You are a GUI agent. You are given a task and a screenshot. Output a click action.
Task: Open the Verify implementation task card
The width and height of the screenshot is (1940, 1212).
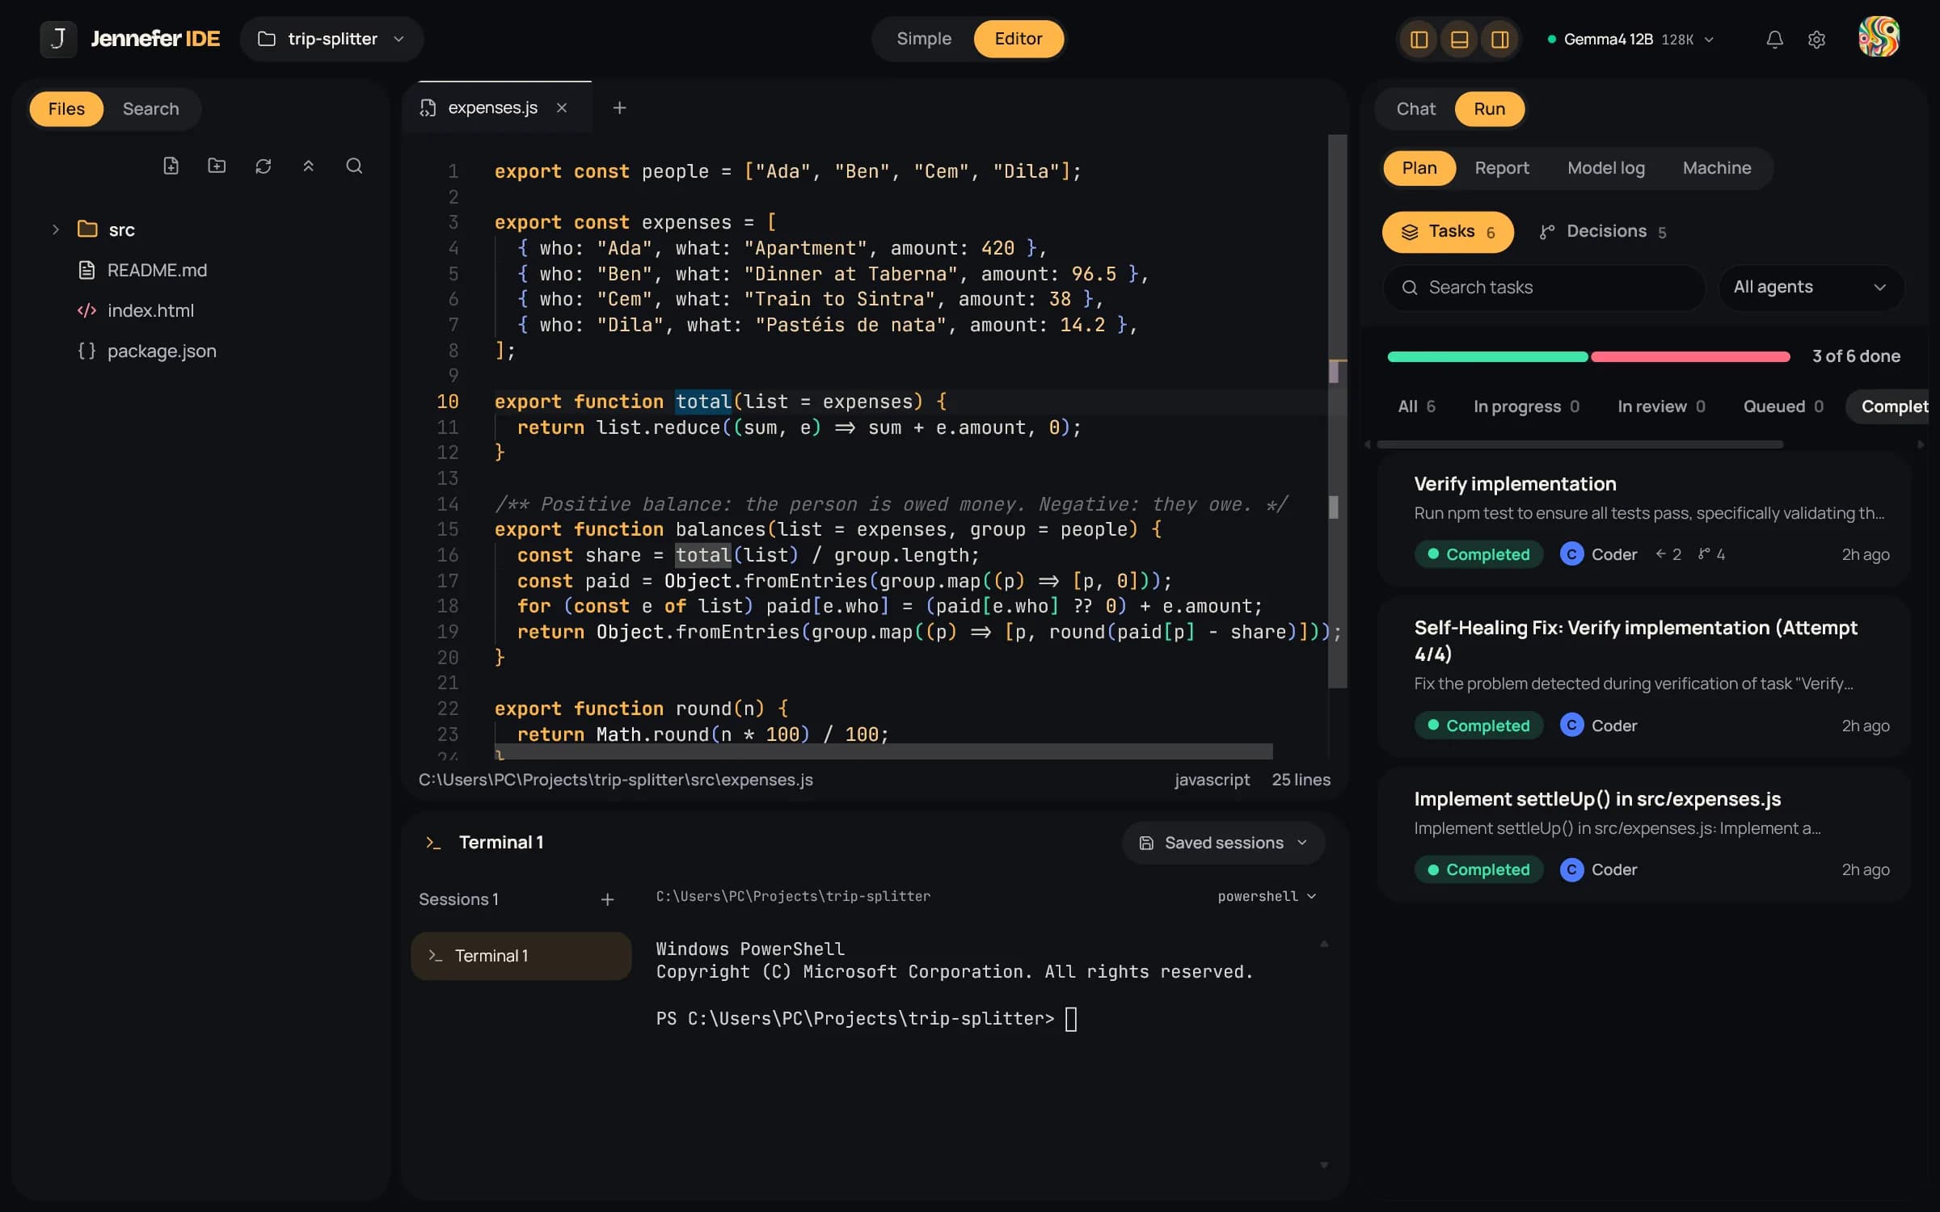(1643, 520)
